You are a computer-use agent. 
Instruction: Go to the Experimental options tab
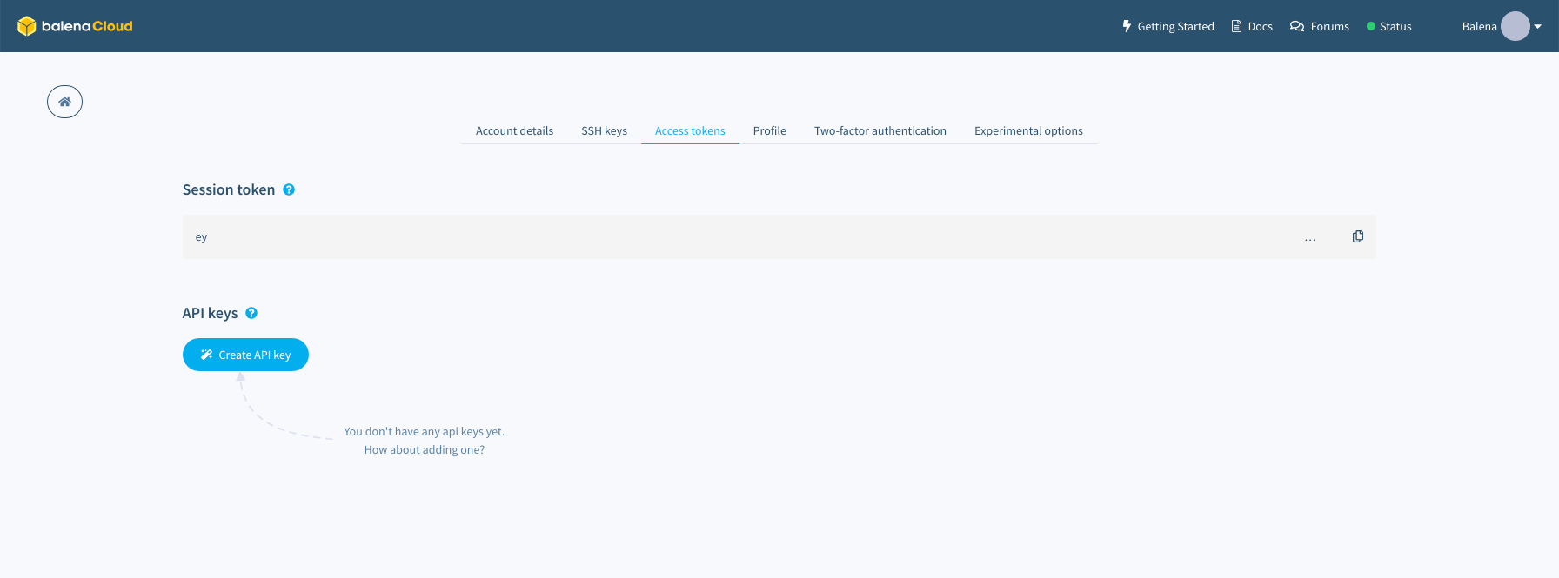coord(1028,130)
